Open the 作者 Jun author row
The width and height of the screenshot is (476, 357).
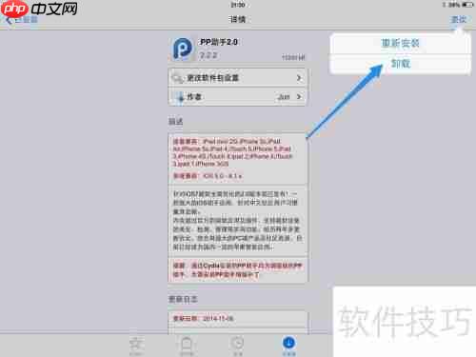point(237,96)
